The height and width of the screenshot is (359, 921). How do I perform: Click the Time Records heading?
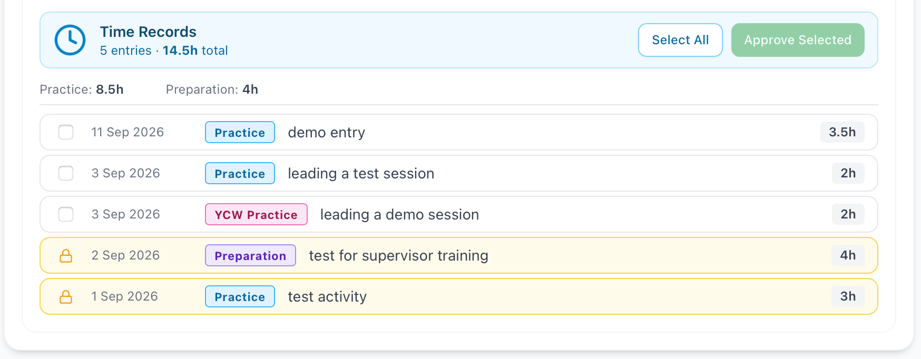coord(148,32)
